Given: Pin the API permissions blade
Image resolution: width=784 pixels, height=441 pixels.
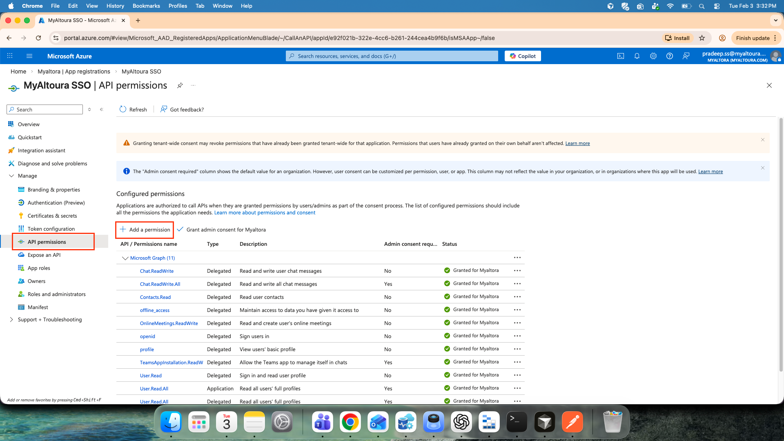Looking at the screenshot, I should [x=180, y=85].
